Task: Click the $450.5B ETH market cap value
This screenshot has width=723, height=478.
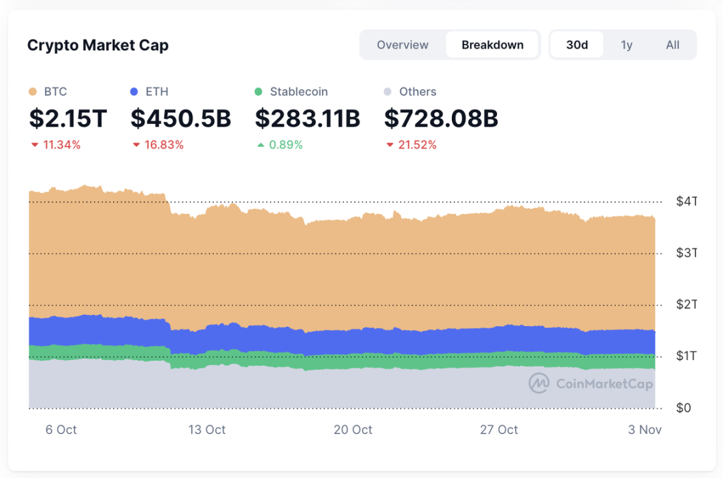Action: (x=181, y=119)
